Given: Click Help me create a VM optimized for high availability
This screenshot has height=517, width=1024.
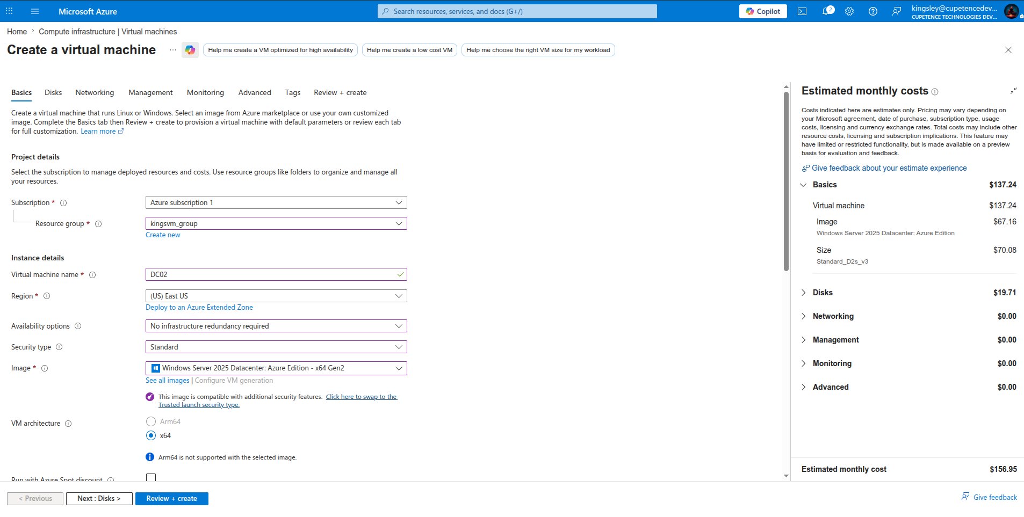Looking at the screenshot, I should [x=280, y=50].
